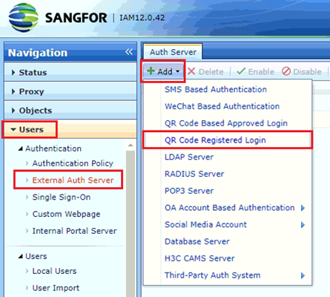Open Local Users in navigation tree
Viewport: 330px width, 297px height.
(54, 271)
